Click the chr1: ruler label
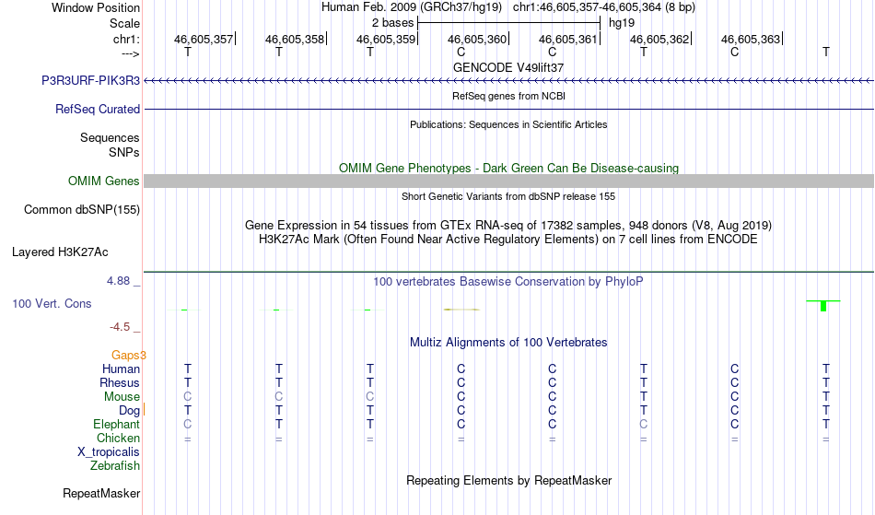The width and height of the screenshot is (875, 515). pyautogui.click(x=126, y=39)
